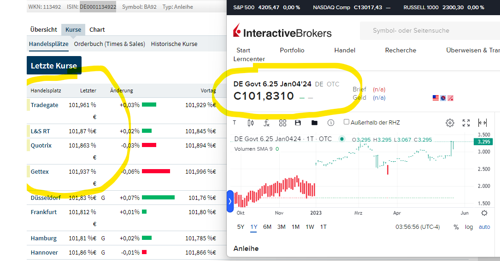Screen dimensions: 500x261
Task: Click the clock badge icon
Action: (443, 98)
